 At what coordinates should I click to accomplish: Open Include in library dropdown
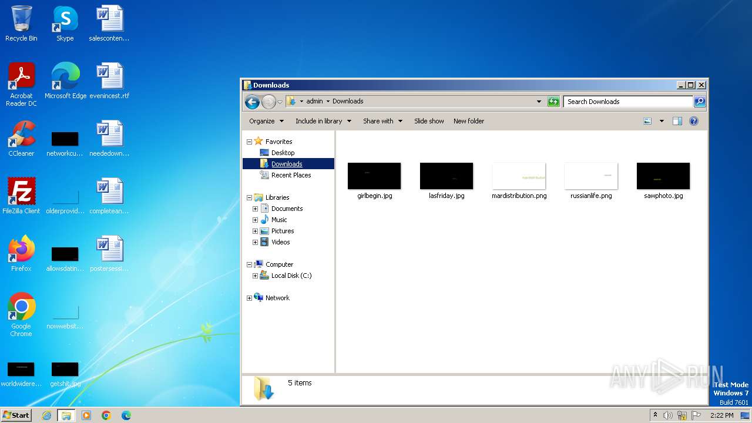pos(323,121)
